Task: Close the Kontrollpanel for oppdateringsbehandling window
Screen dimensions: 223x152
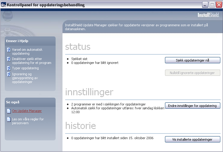Action: coord(219,5)
